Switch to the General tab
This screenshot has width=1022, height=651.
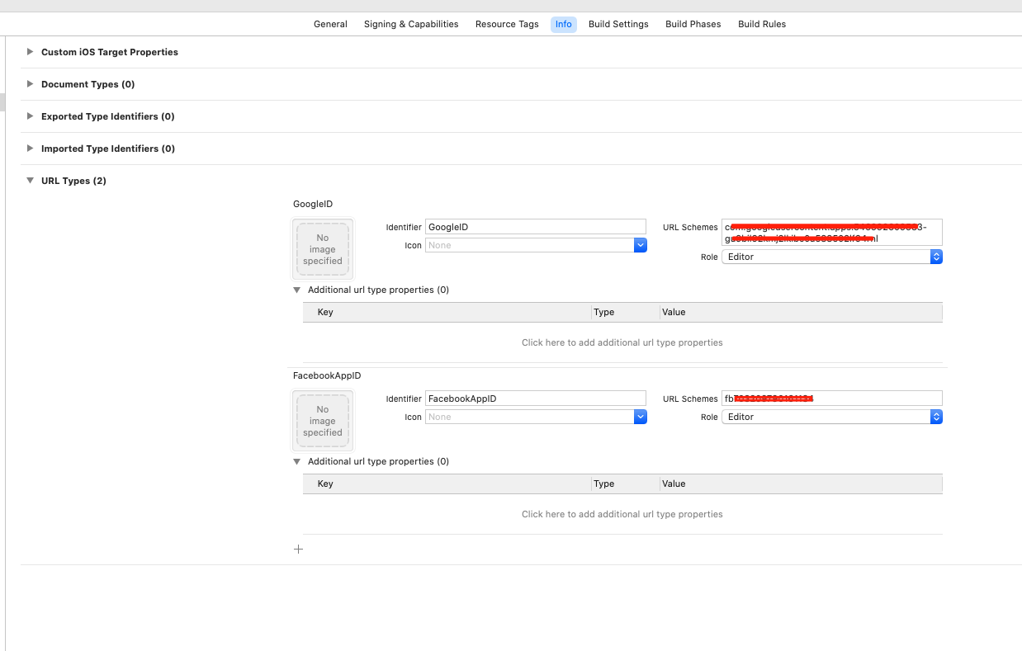click(x=330, y=24)
